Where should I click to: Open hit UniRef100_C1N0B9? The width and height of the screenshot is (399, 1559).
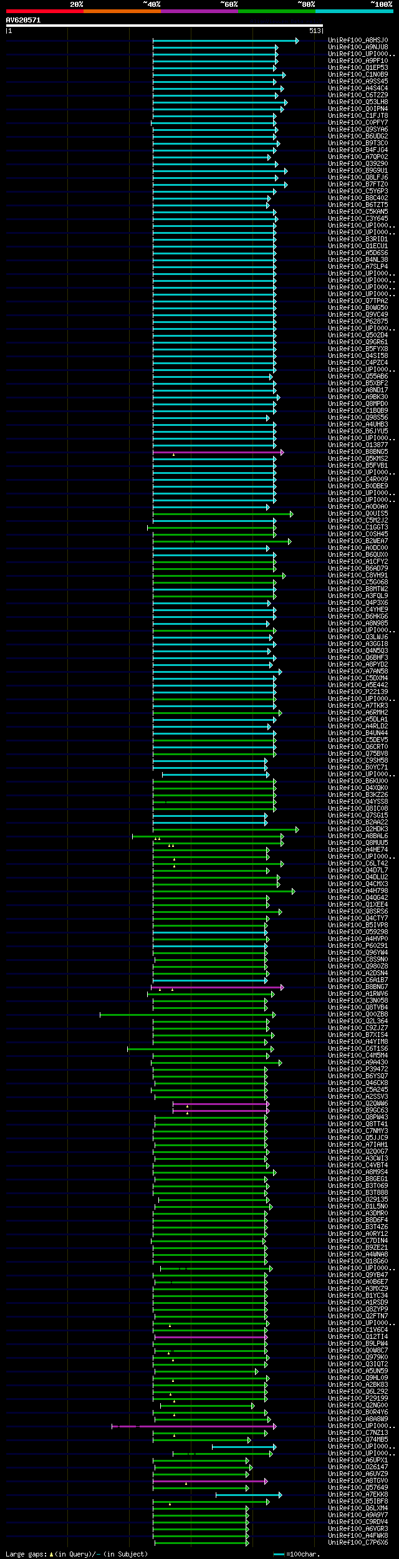pyautogui.click(x=358, y=75)
